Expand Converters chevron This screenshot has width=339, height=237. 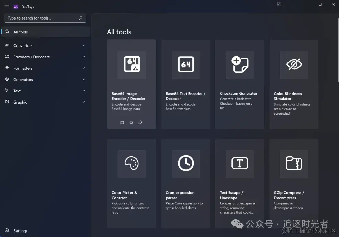84,45
